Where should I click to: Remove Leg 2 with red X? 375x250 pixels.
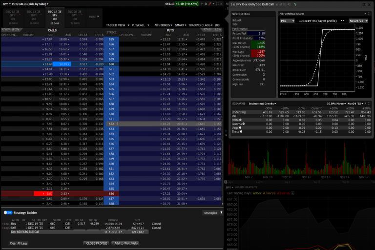pos(2,228)
